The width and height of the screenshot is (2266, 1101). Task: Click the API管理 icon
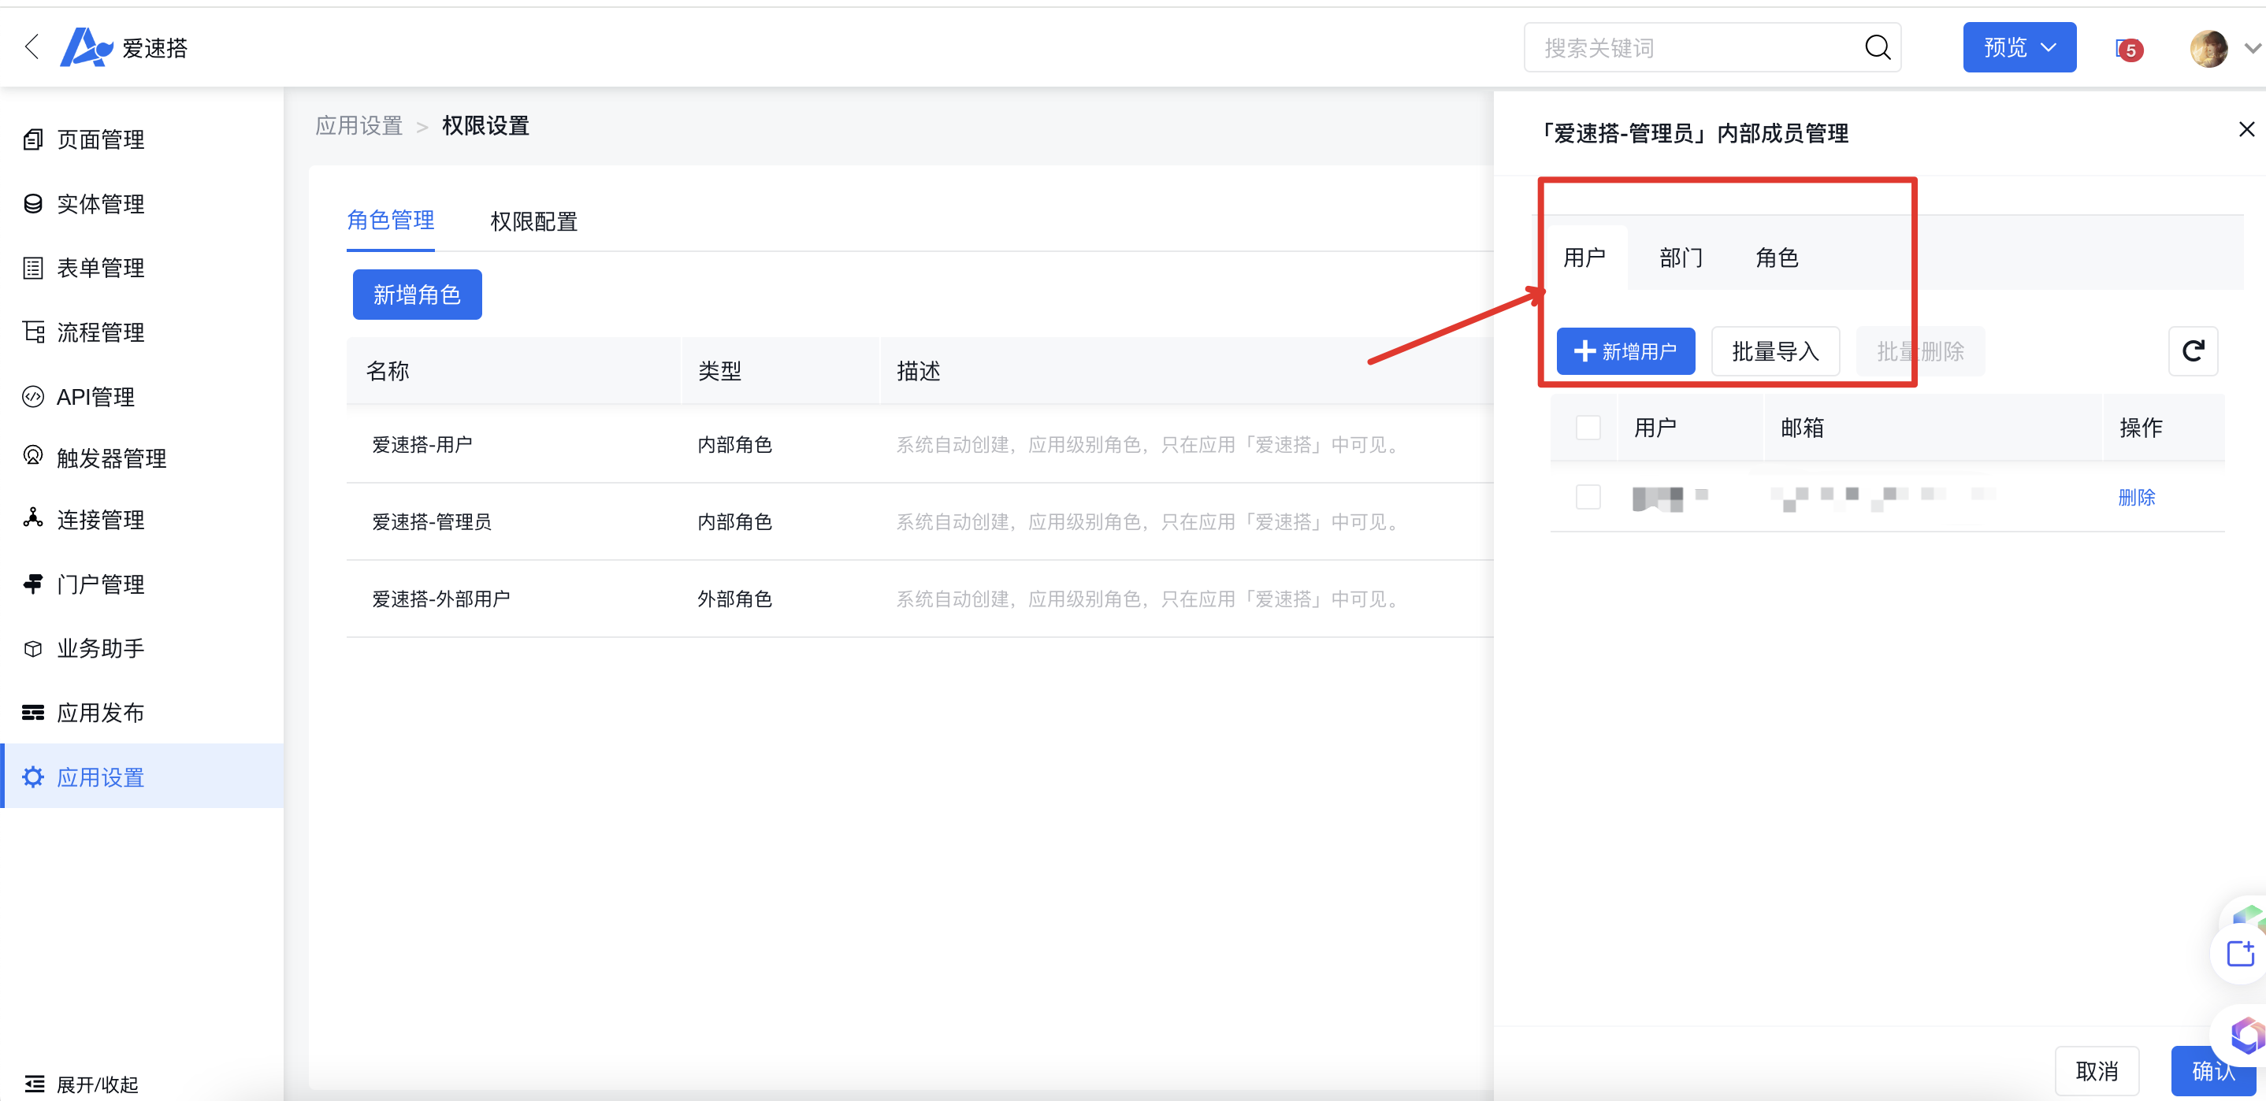(x=32, y=397)
